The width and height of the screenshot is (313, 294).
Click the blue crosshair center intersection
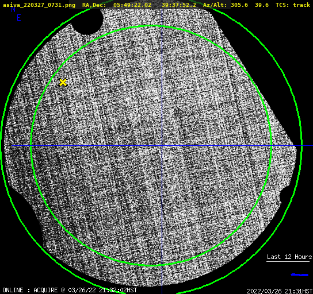tap(162, 146)
